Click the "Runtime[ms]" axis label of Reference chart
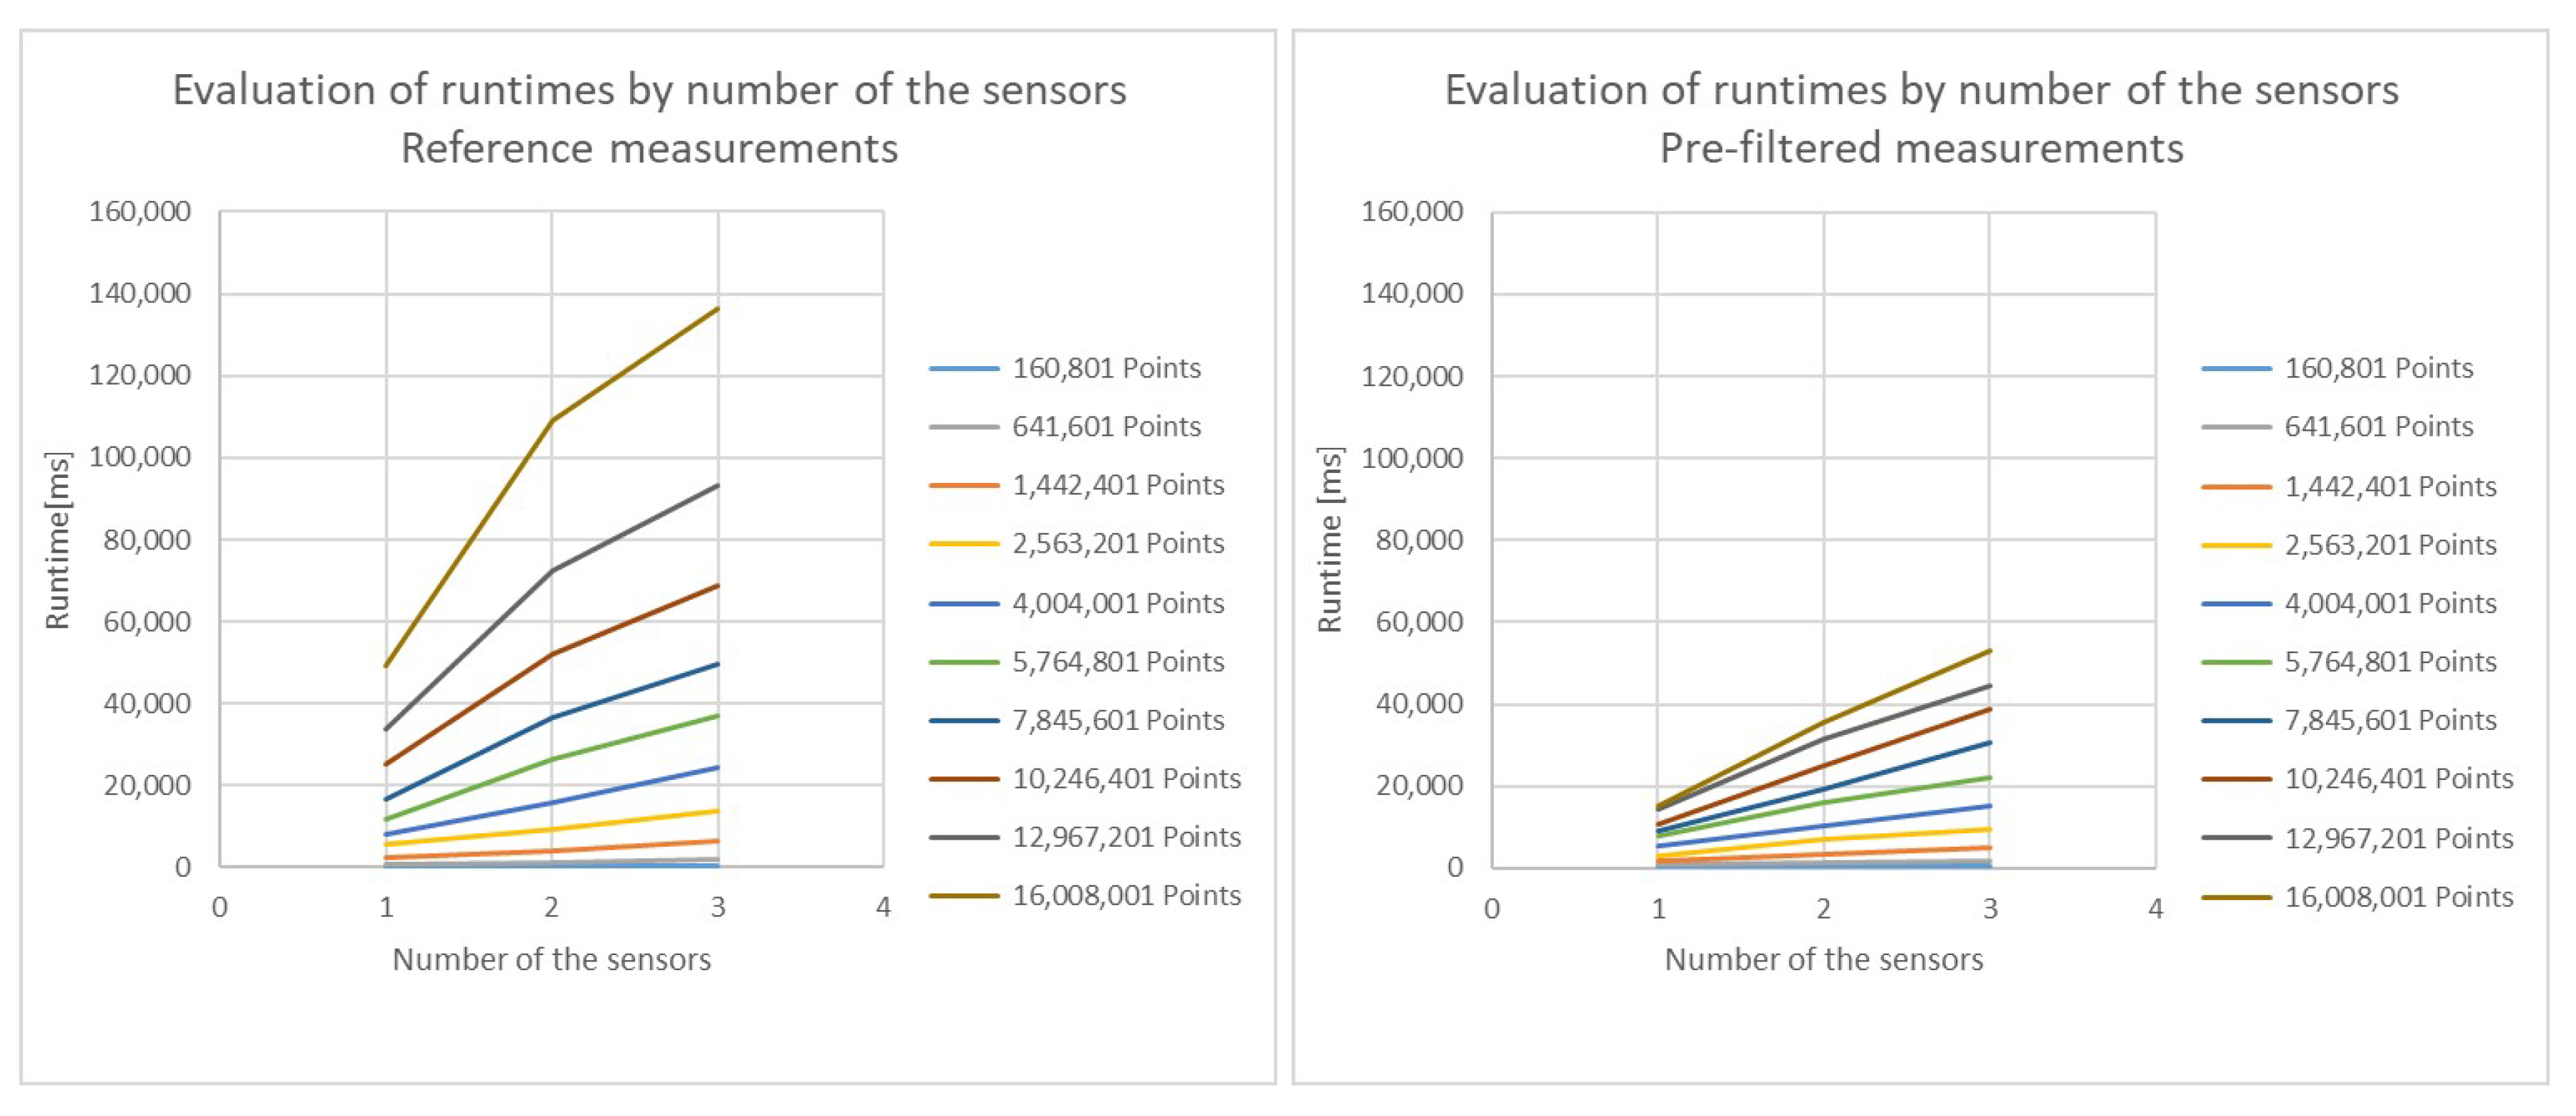 tap(58, 540)
